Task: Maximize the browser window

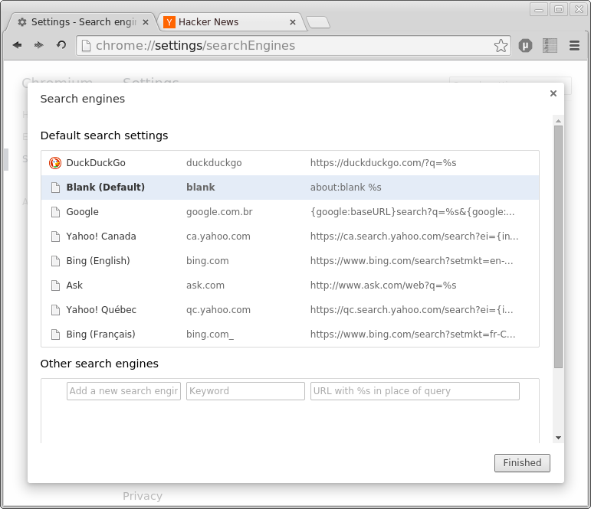Action: pyautogui.click(x=559, y=9)
